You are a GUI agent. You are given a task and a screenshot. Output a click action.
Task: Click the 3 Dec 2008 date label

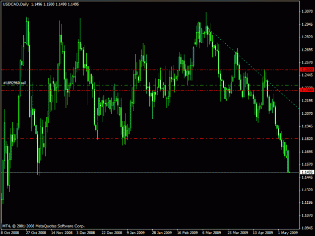(x=86, y=233)
